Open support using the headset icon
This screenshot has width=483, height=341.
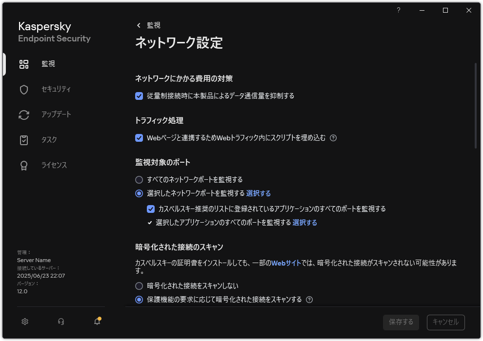(60, 322)
